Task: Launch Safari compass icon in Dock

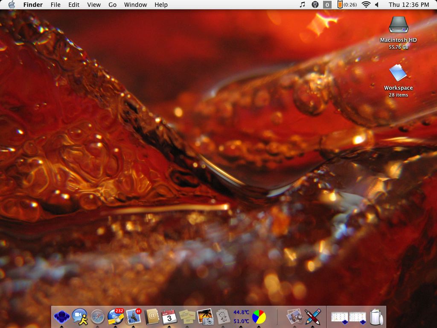Action: (97, 316)
